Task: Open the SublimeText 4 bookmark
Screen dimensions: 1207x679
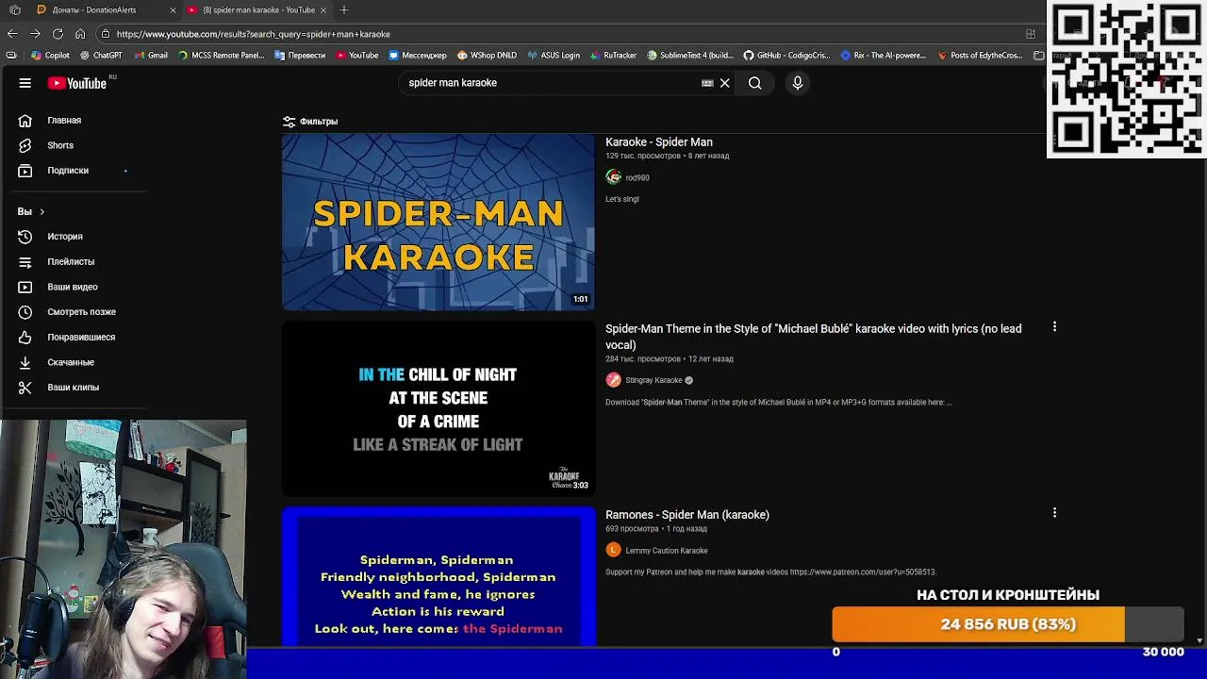Action: pyautogui.click(x=689, y=56)
